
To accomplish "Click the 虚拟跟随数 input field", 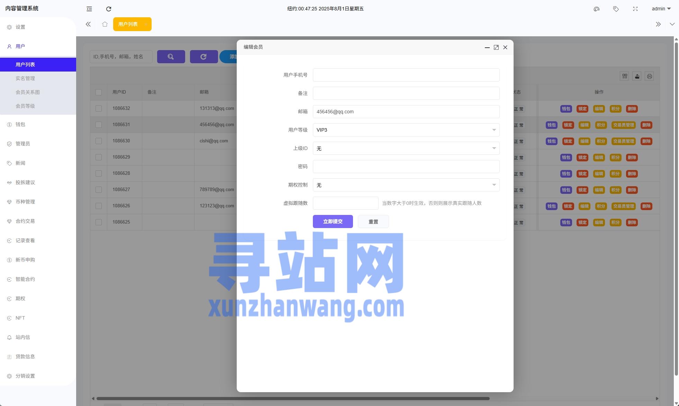I will (345, 203).
